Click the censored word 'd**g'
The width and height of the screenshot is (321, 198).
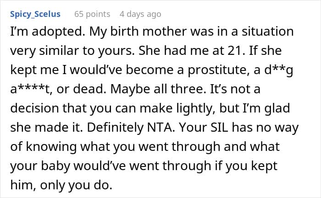tap(279, 70)
